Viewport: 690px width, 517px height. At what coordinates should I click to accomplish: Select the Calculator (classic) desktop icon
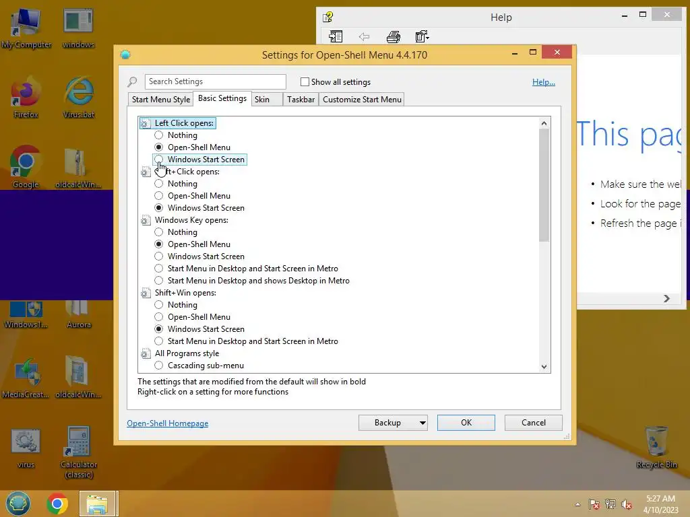[x=79, y=452]
